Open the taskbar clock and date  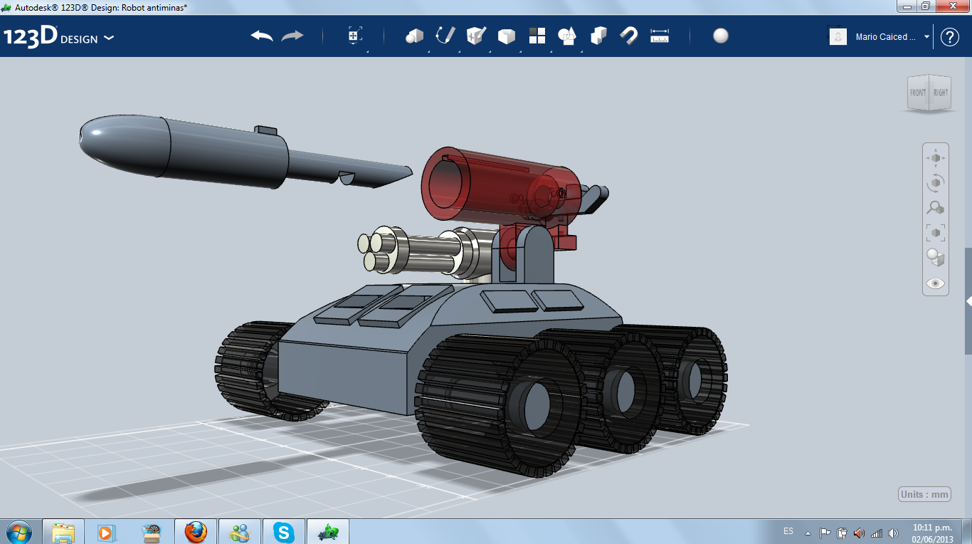coord(932,533)
